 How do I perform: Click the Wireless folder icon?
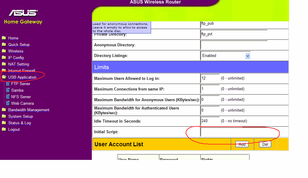point(4,51)
